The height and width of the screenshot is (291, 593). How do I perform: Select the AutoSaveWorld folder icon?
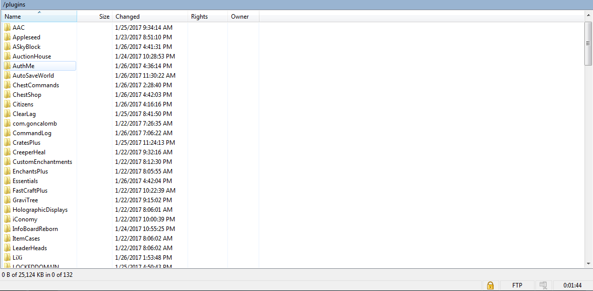pos(7,76)
